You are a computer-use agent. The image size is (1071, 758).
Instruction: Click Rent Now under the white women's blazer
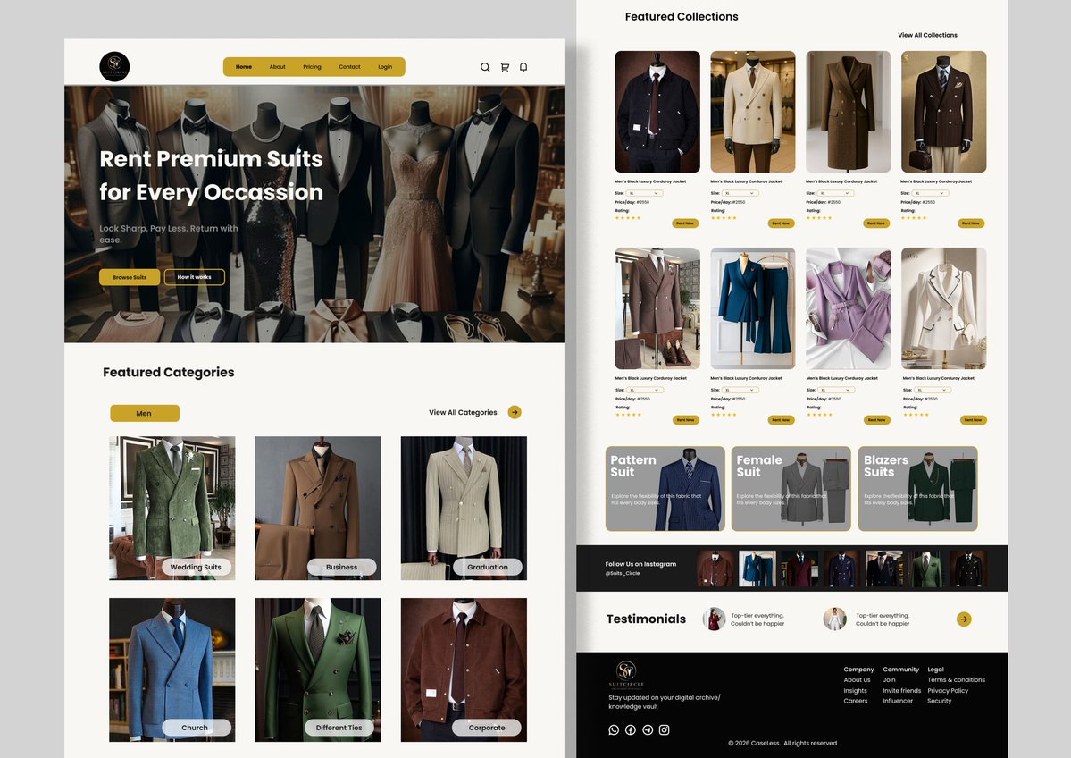(974, 419)
